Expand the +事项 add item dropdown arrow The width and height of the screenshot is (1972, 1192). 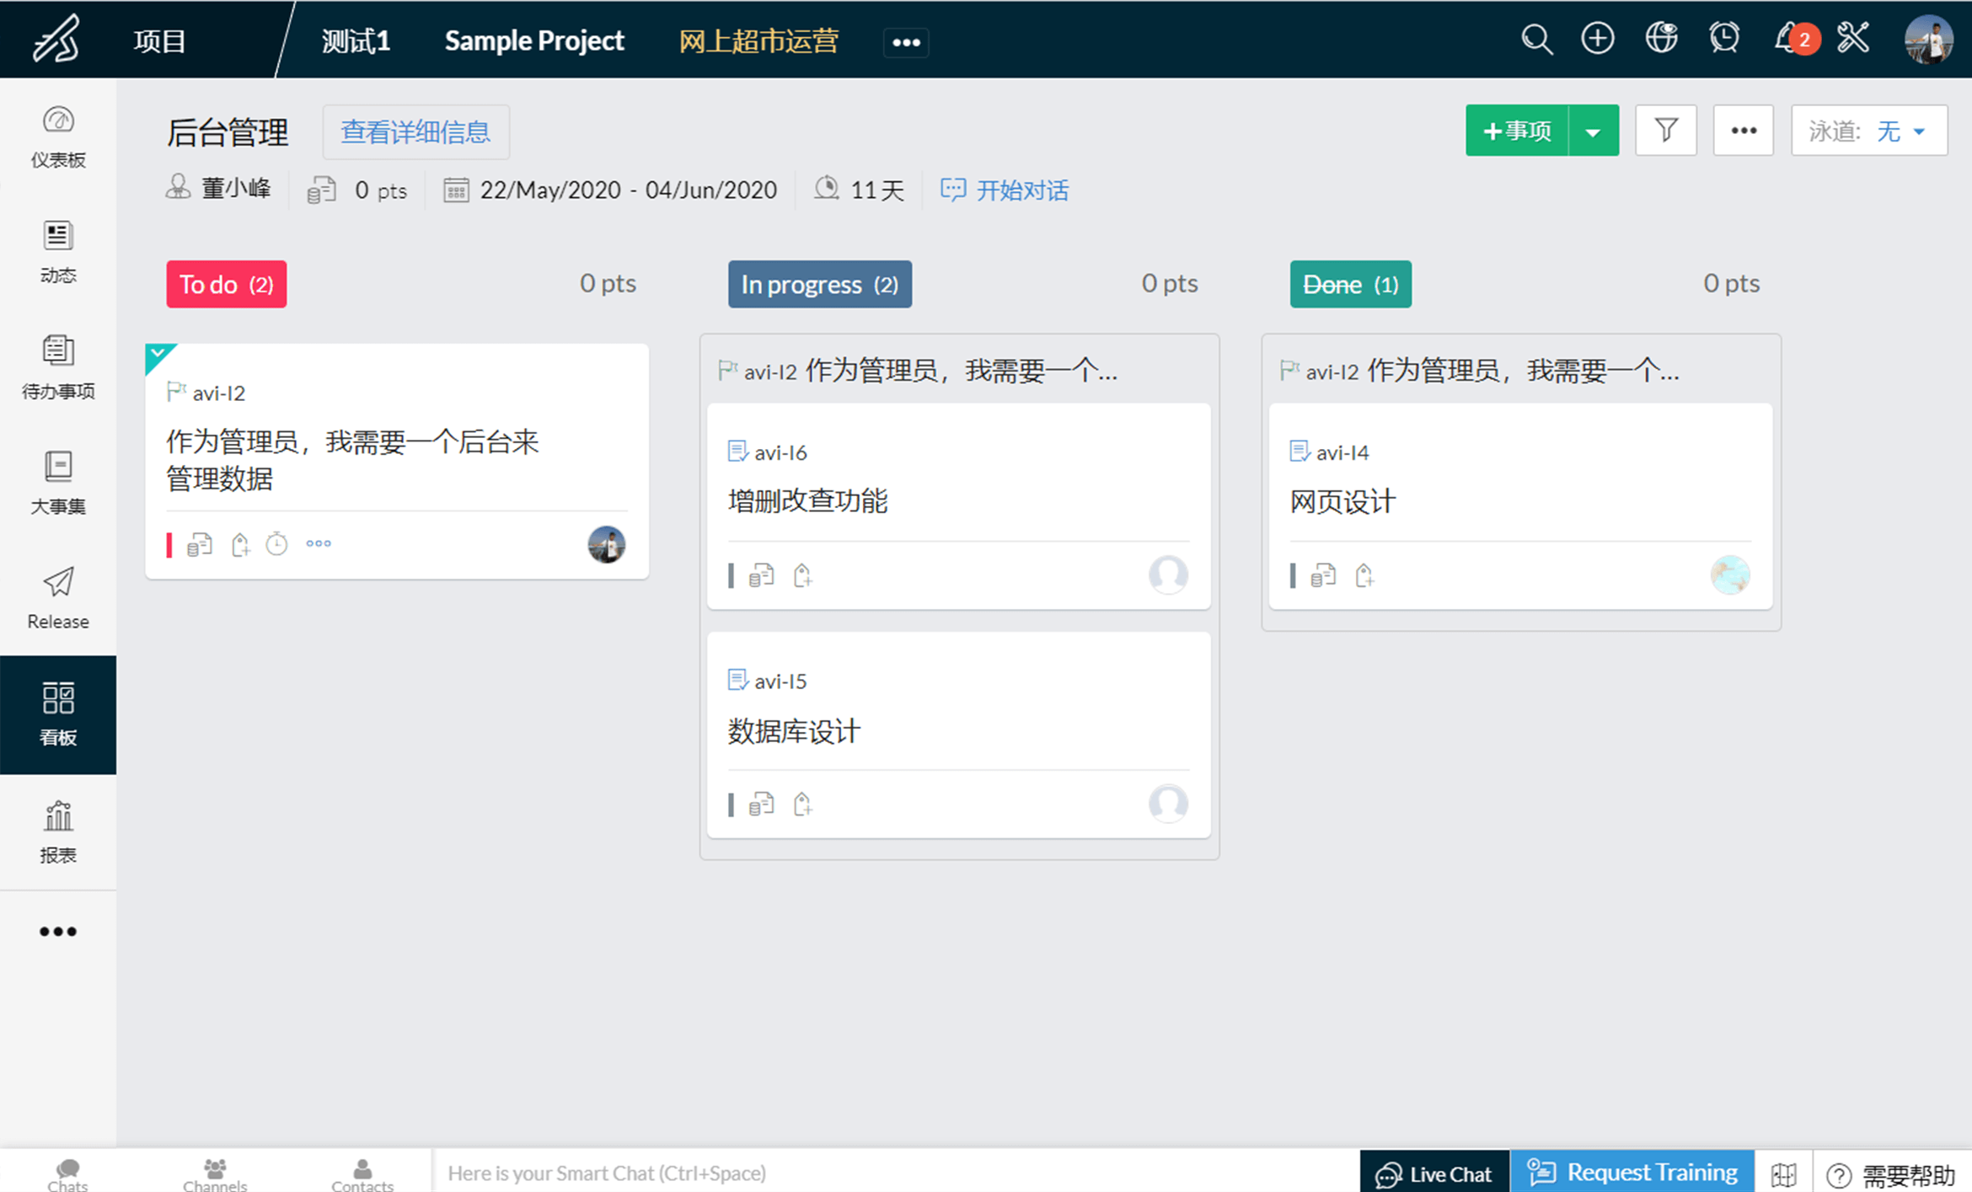point(1592,130)
